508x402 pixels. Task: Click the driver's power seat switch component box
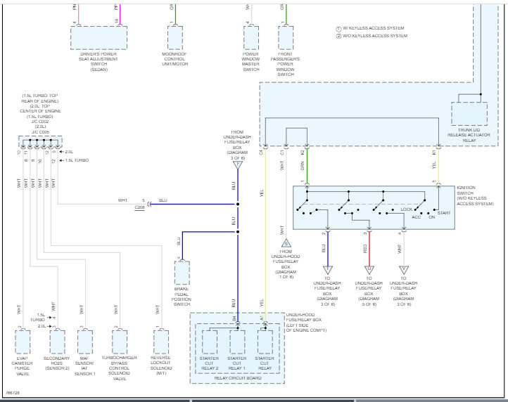pyautogui.click(x=99, y=38)
